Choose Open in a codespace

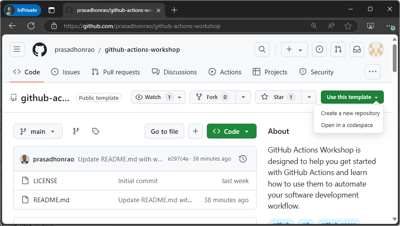347,125
